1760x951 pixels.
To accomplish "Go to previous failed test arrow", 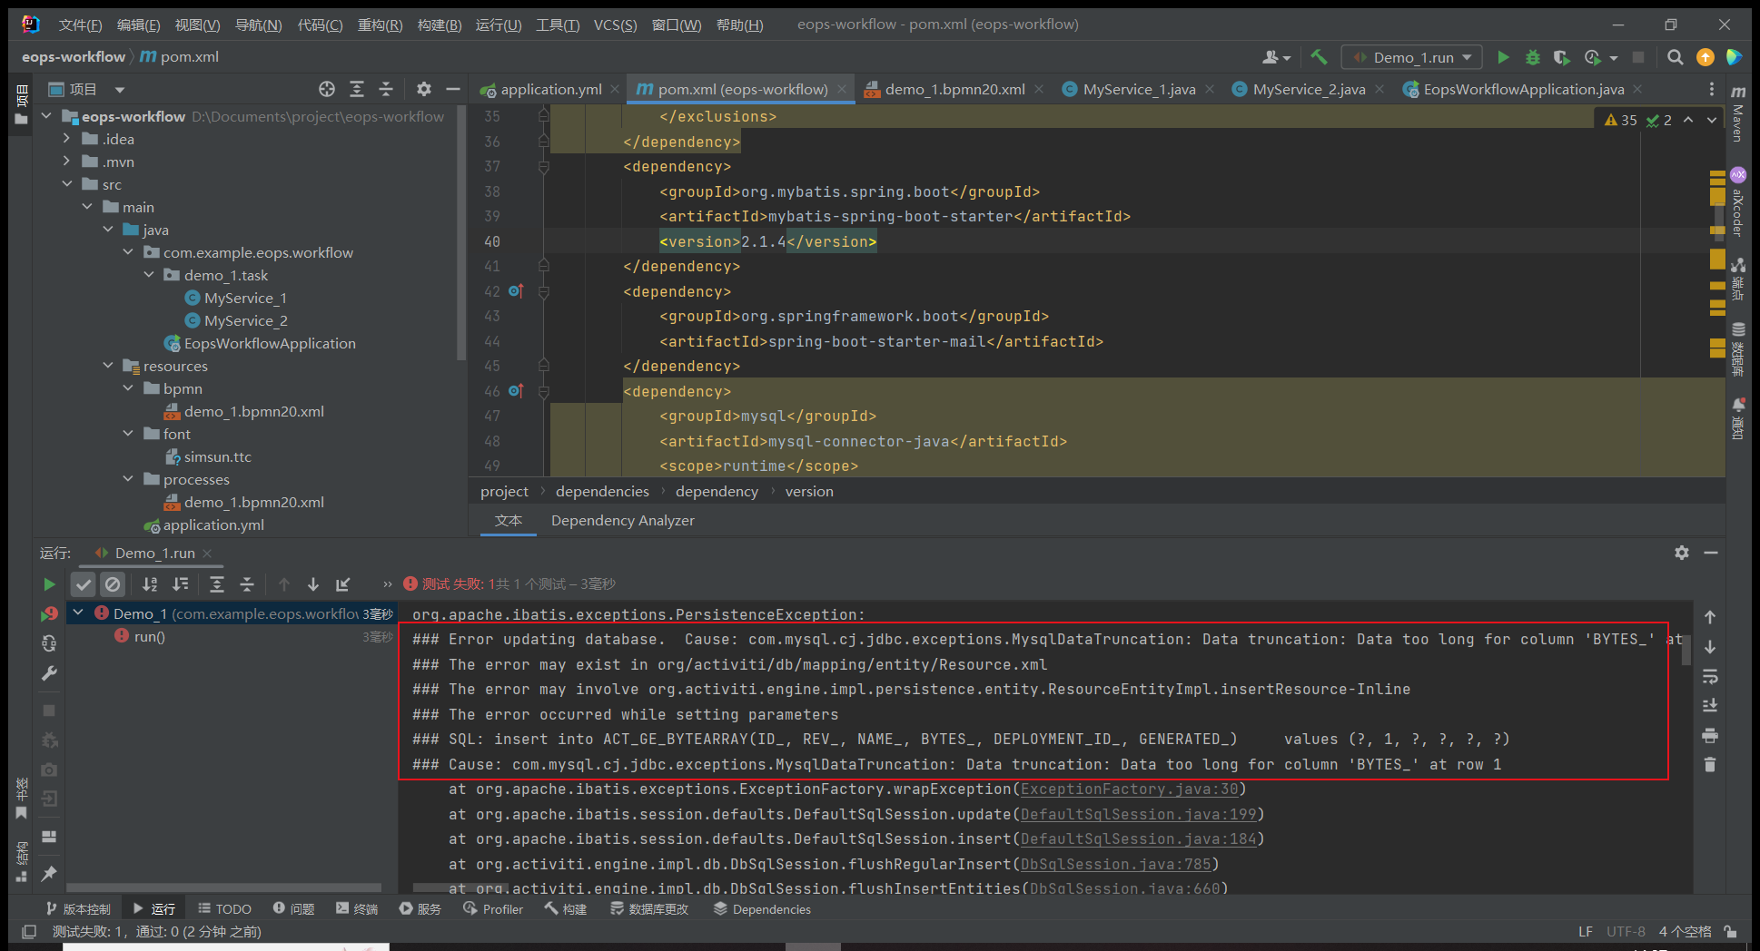I will (284, 584).
